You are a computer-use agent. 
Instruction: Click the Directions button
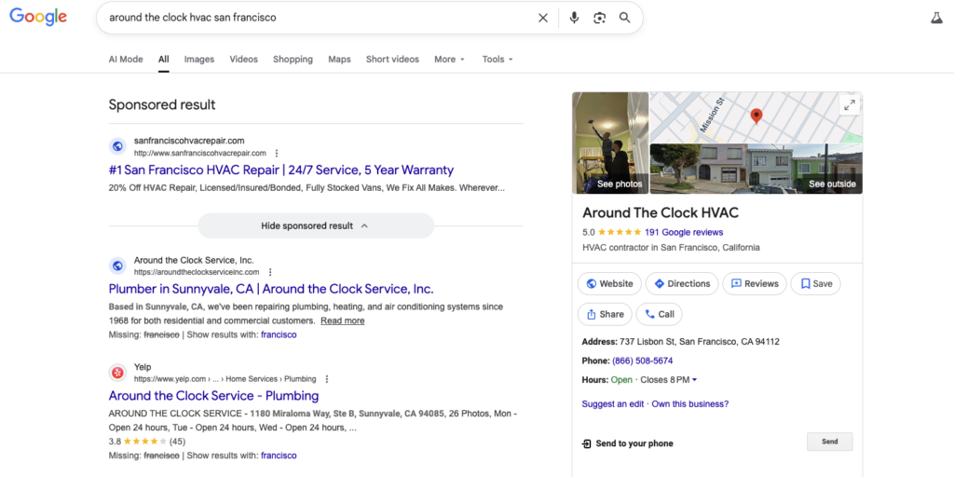682,283
